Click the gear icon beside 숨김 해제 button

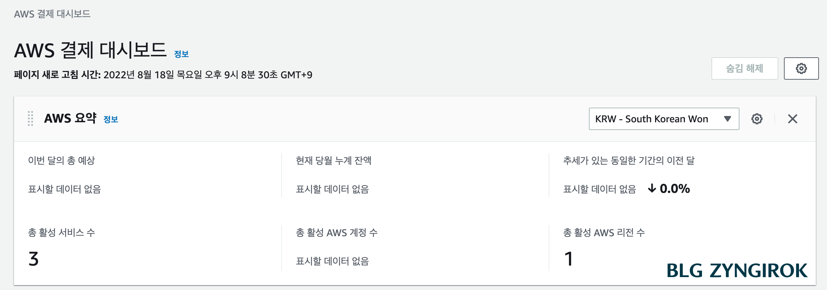801,68
